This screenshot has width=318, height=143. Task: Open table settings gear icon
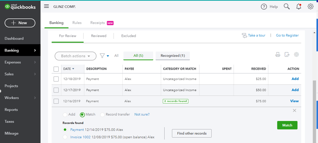(296, 55)
